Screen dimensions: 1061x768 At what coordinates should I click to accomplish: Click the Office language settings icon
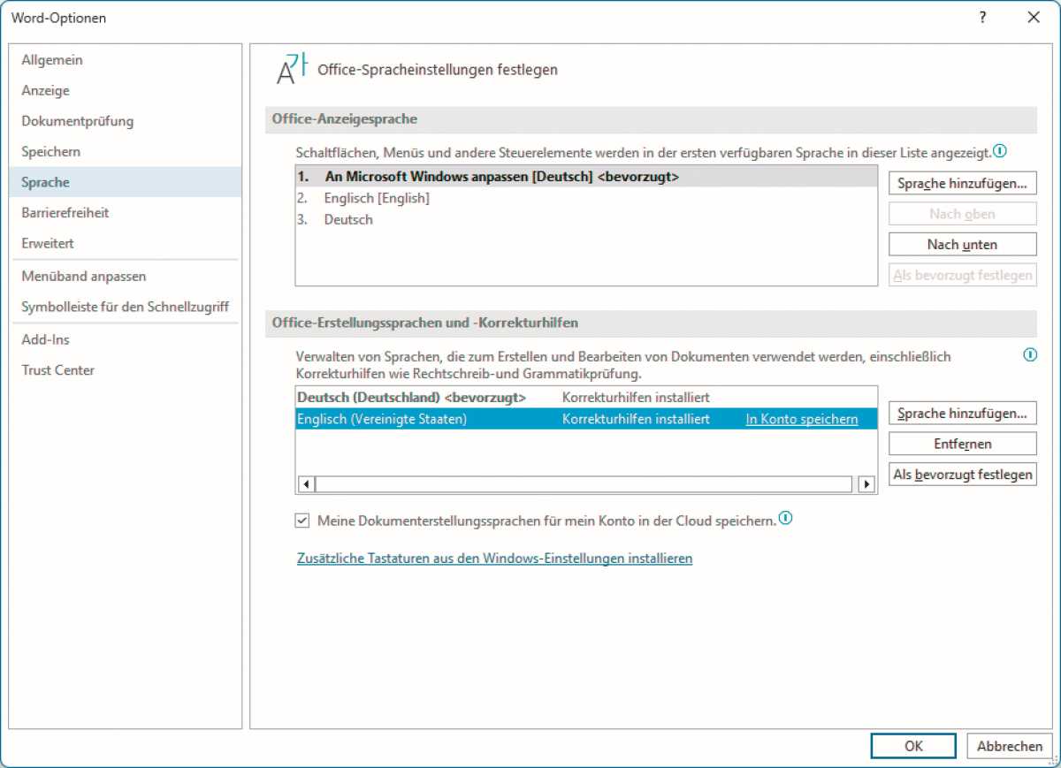[293, 69]
